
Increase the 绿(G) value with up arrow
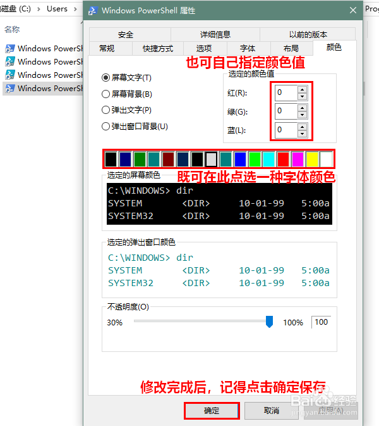coord(302,108)
